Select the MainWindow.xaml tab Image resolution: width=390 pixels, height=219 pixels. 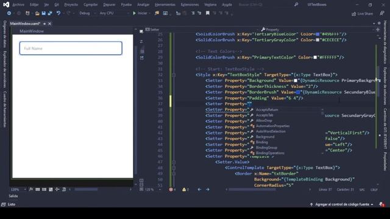click(26, 24)
